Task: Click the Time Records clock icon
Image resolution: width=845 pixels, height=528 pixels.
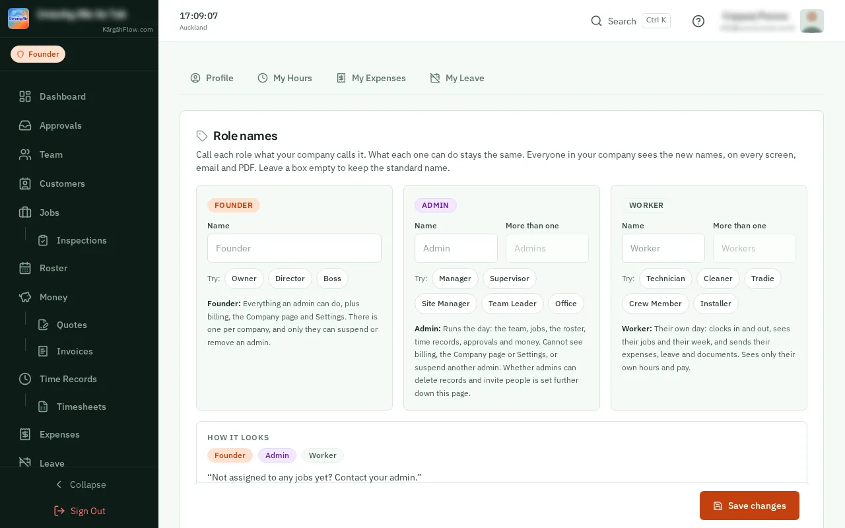Action: pyautogui.click(x=25, y=379)
